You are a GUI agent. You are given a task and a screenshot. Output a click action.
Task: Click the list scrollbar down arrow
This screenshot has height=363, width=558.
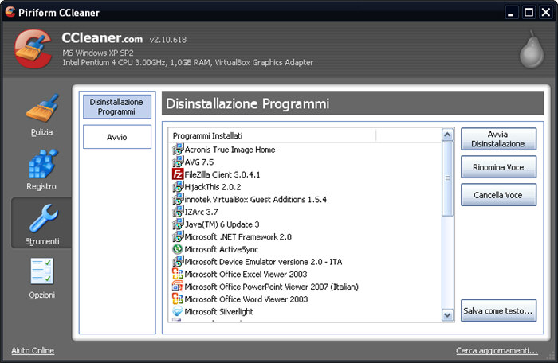pyautogui.click(x=447, y=315)
